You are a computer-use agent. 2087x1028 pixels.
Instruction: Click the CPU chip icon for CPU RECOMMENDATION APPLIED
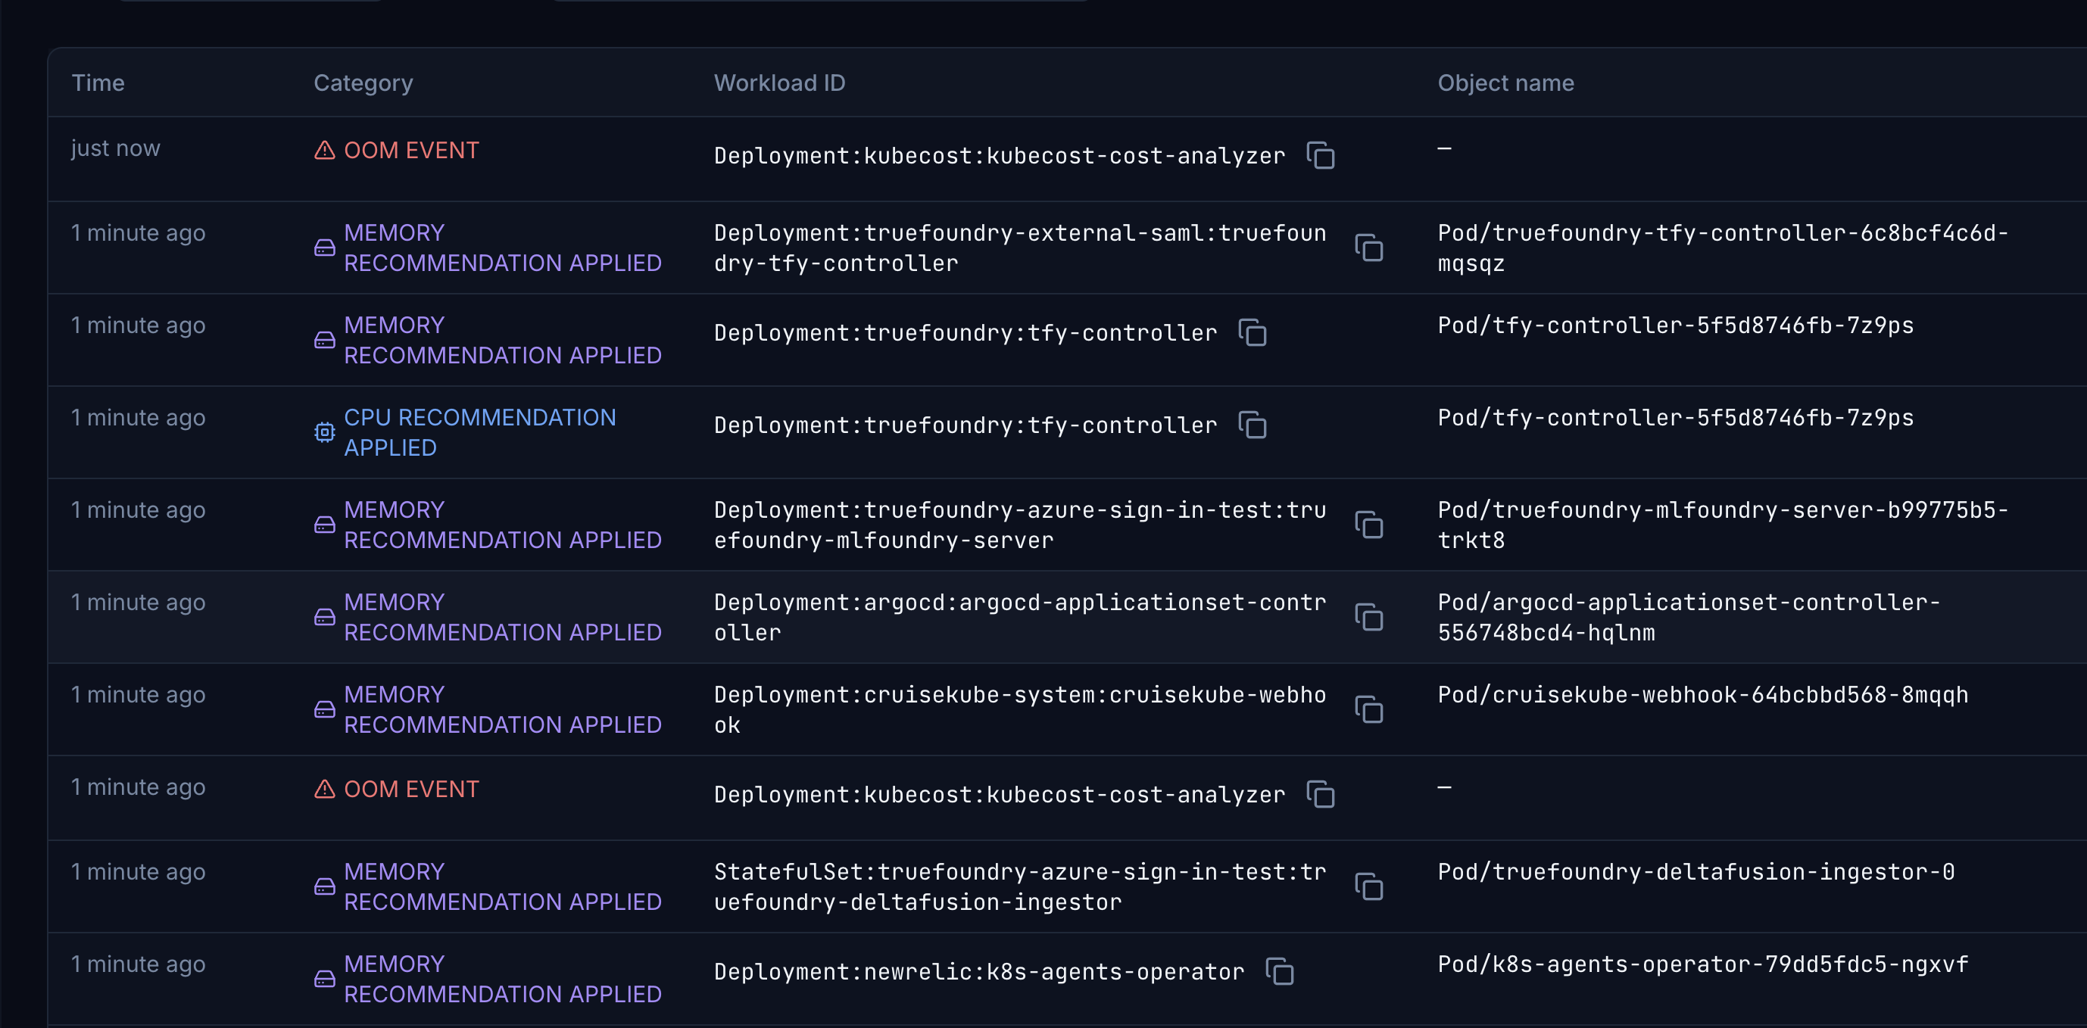tap(325, 432)
